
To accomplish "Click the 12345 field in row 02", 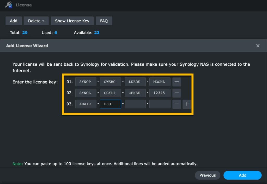I will 160,93.
